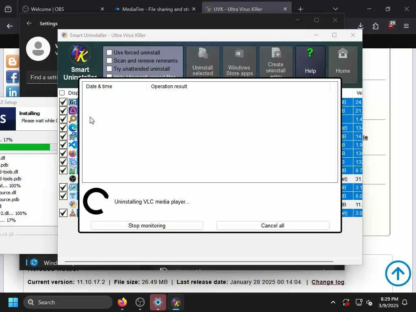
Task: Uncheck the Firefox row checkbox
Action: point(63,153)
